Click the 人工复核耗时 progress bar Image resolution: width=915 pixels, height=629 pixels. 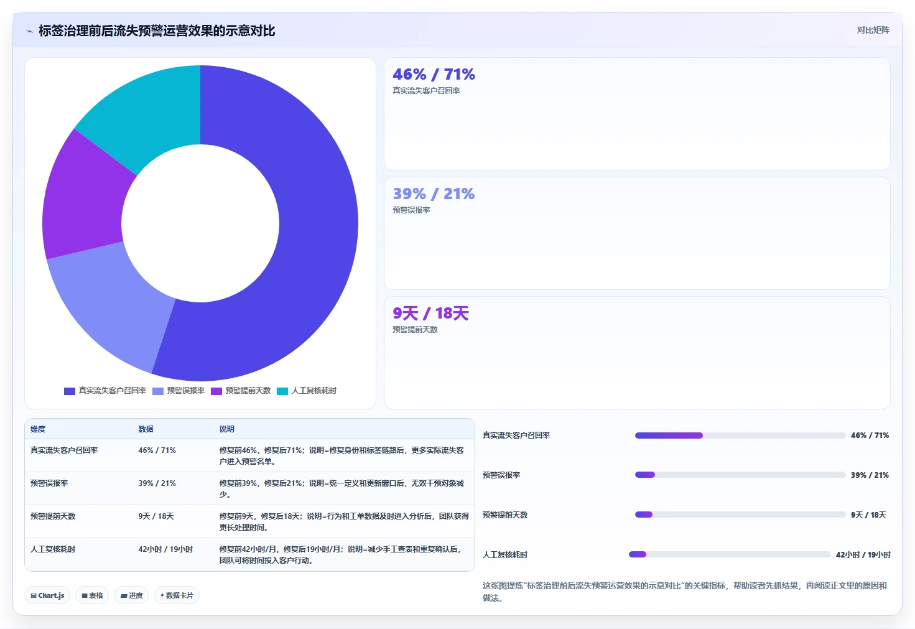click(730, 554)
